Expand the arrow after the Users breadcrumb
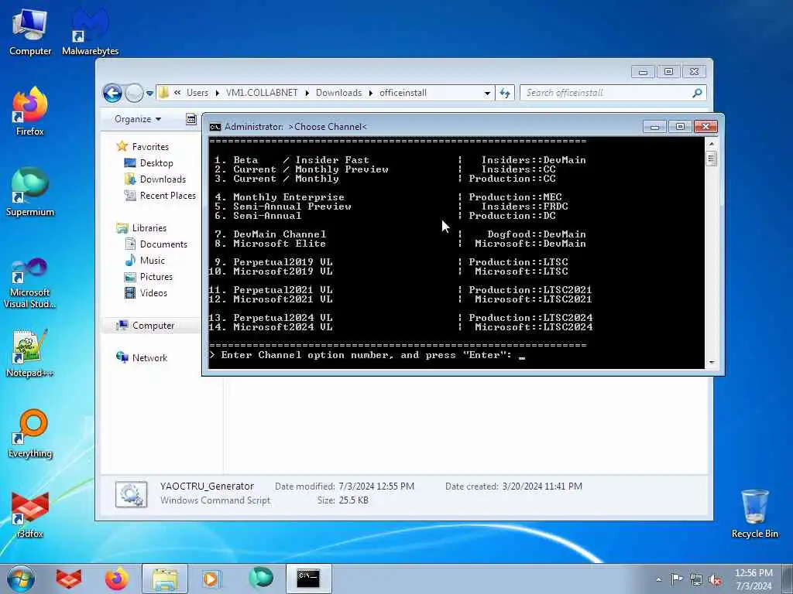 [x=218, y=93]
